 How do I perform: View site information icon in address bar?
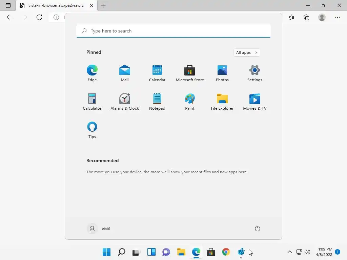click(56, 17)
